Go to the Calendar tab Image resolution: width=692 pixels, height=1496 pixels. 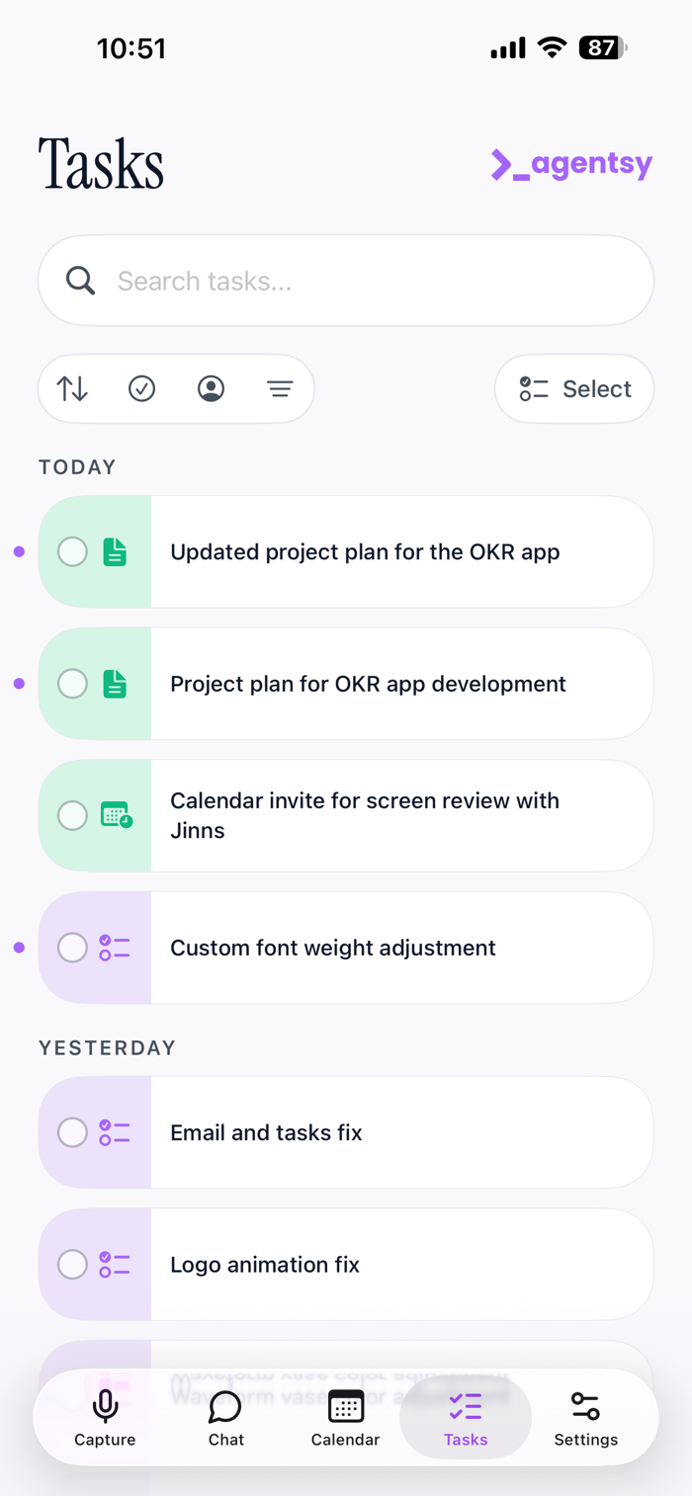345,1418
